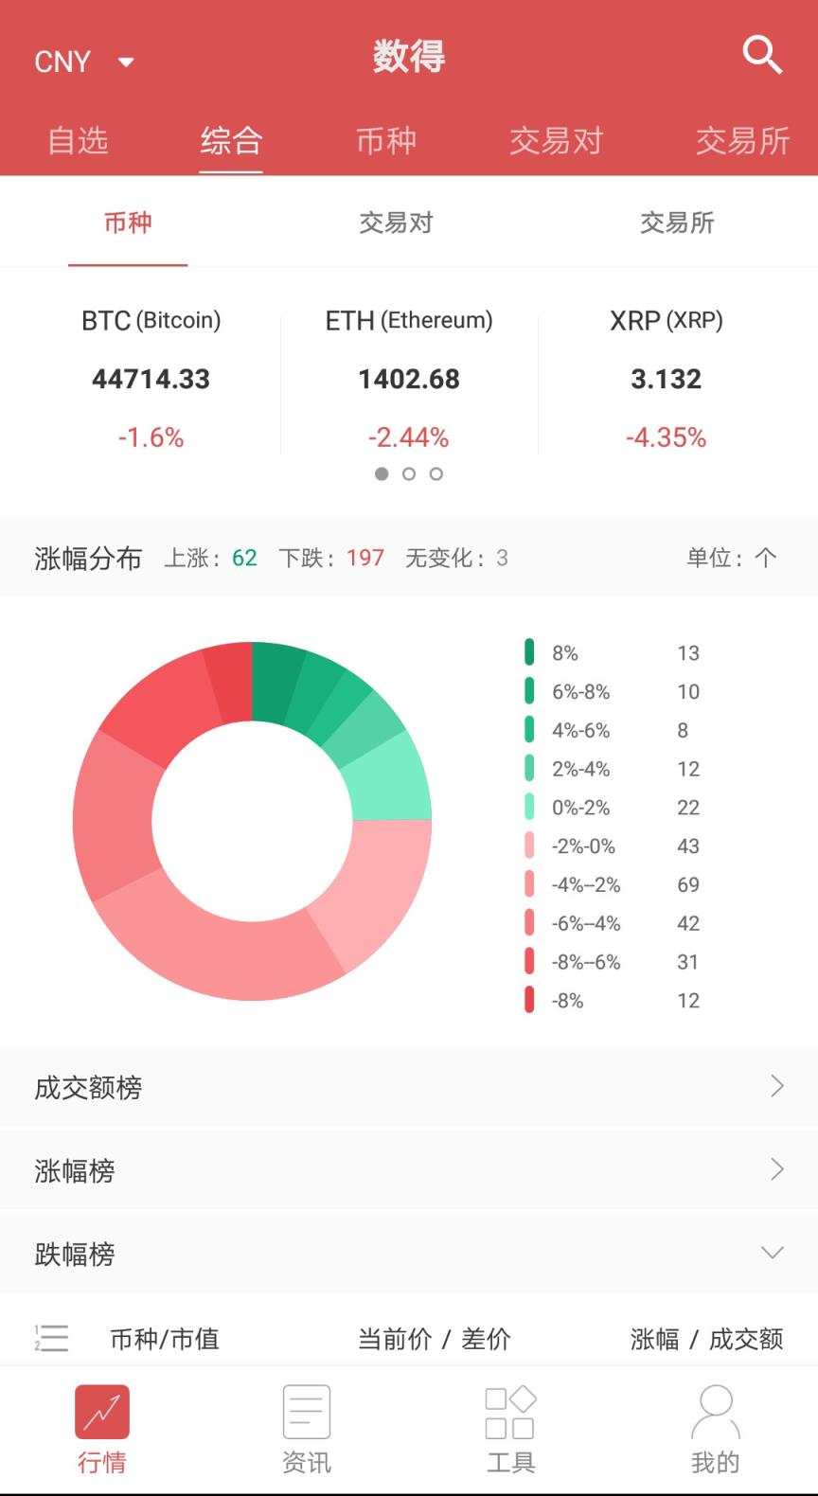Click the 8% legend color swatch

pyautogui.click(x=529, y=652)
